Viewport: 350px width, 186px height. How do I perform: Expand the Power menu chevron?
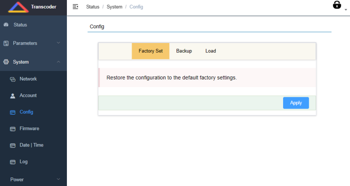tap(58, 179)
